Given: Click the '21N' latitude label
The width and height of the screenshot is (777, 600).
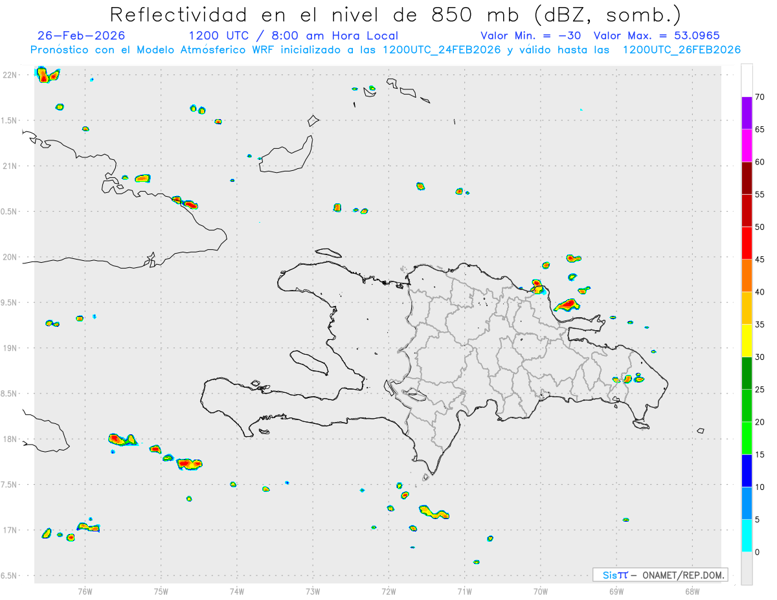Looking at the screenshot, I should point(10,166).
